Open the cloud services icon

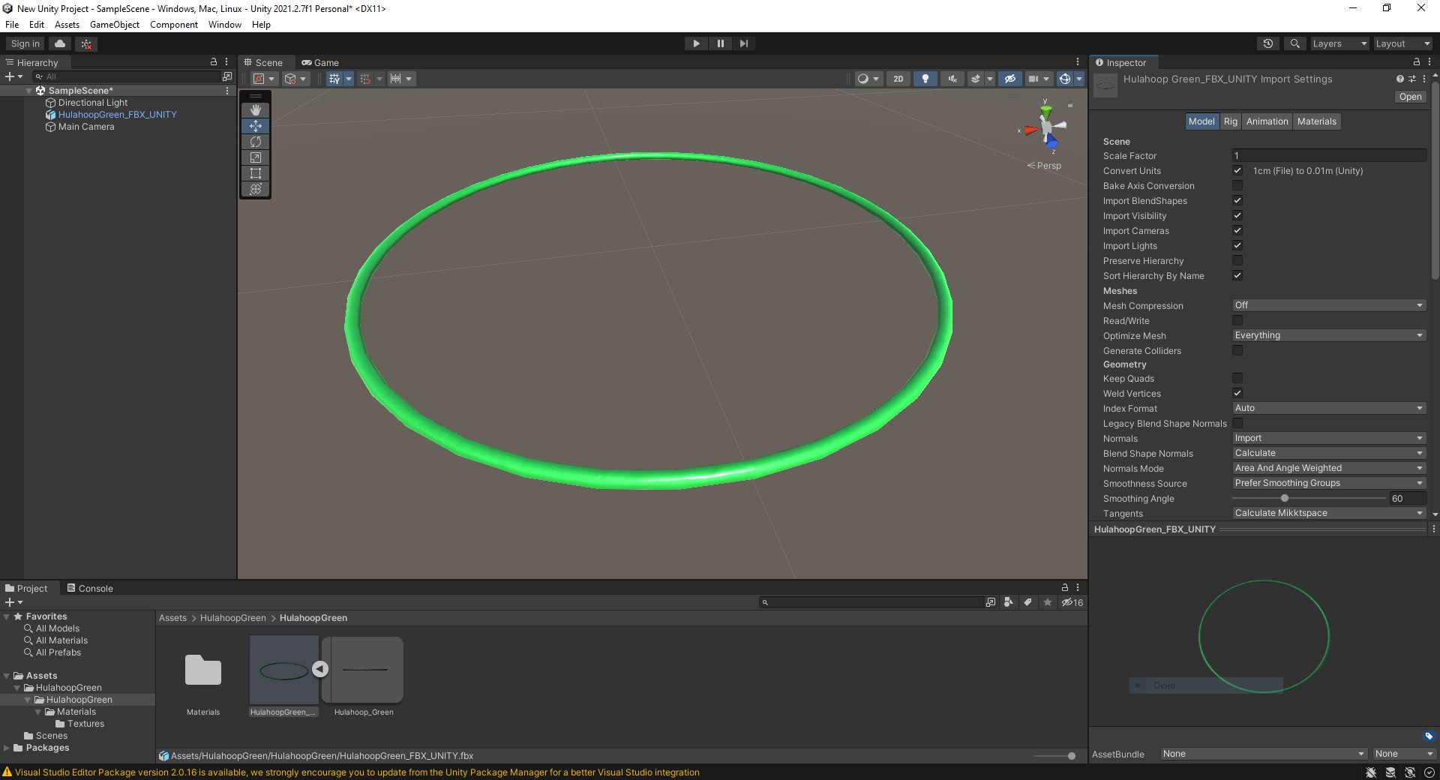[60, 43]
